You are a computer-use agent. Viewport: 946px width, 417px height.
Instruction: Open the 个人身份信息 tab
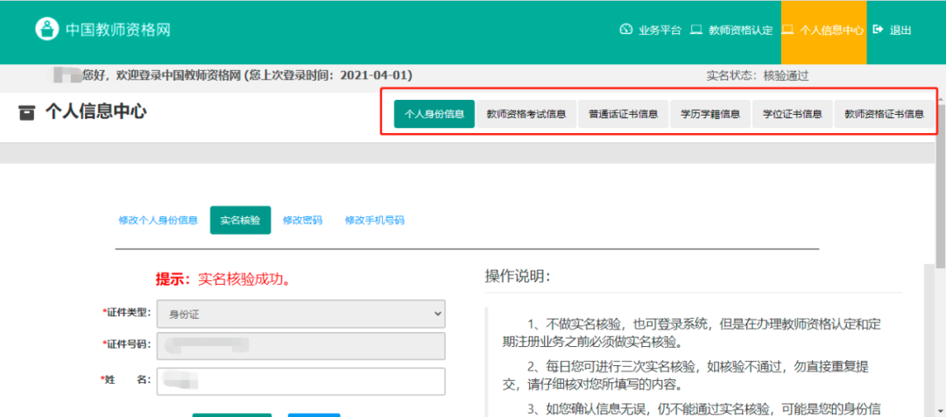[x=434, y=114]
